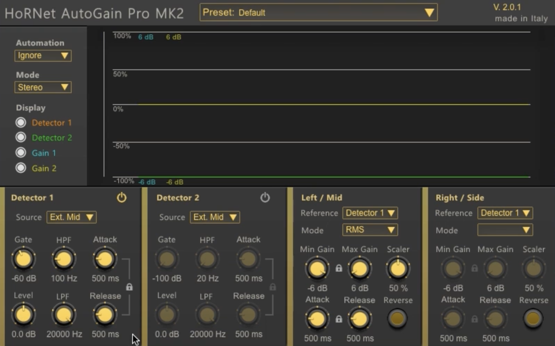Image resolution: width=555 pixels, height=346 pixels.
Task: Click the Left / Mid Min Gain knob
Action: click(x=317, y=269)
